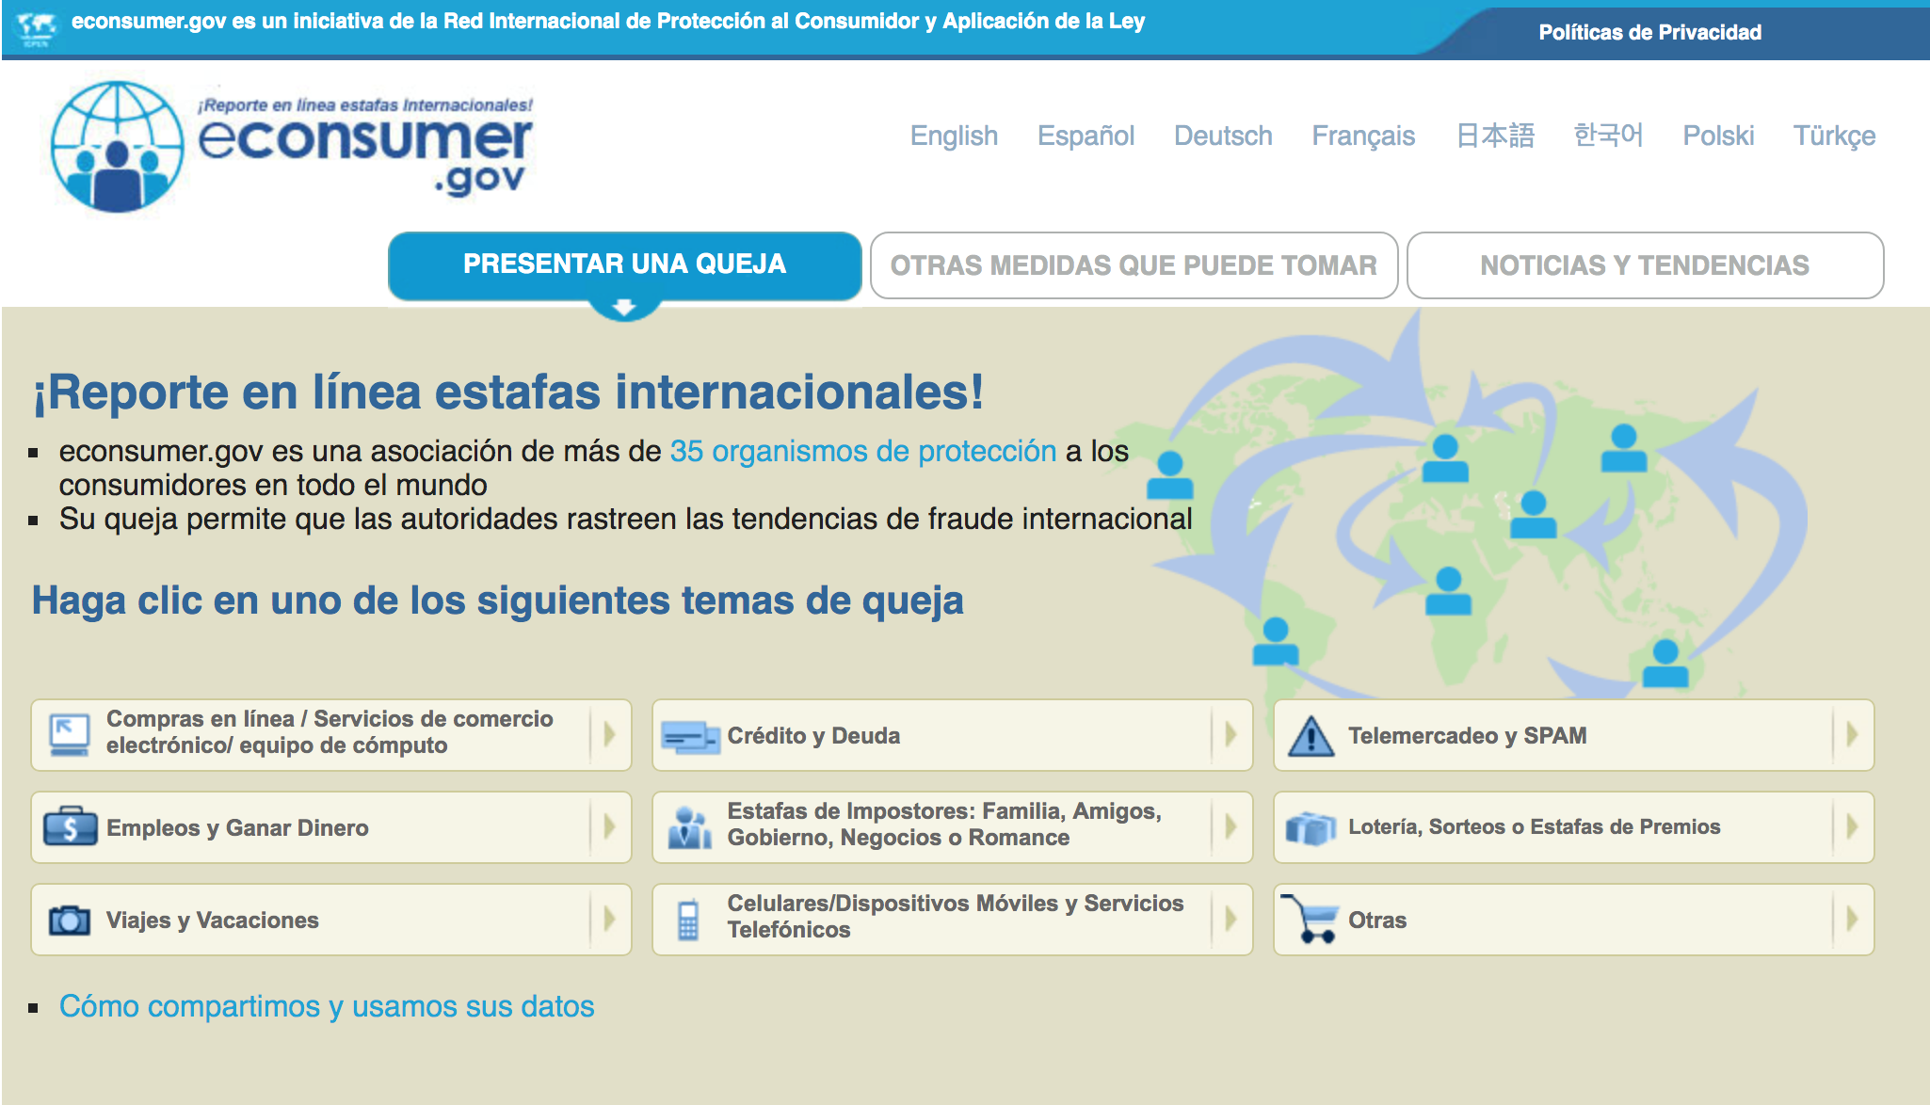Screen dimensions: 1930x1105
Task: Switch language to Español
Action: point(1086,136)
